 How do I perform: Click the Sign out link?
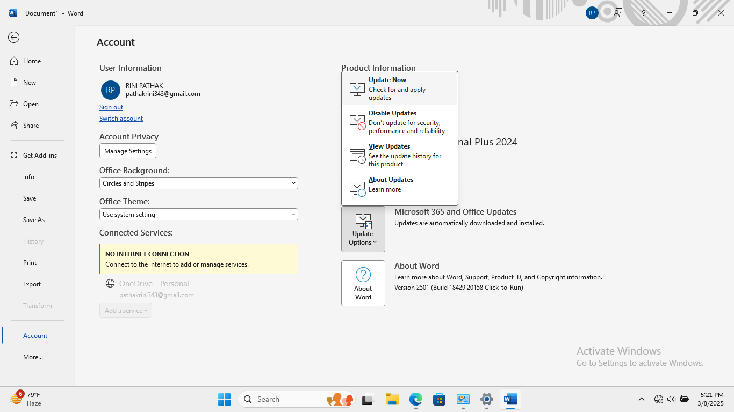coord(111,107)
